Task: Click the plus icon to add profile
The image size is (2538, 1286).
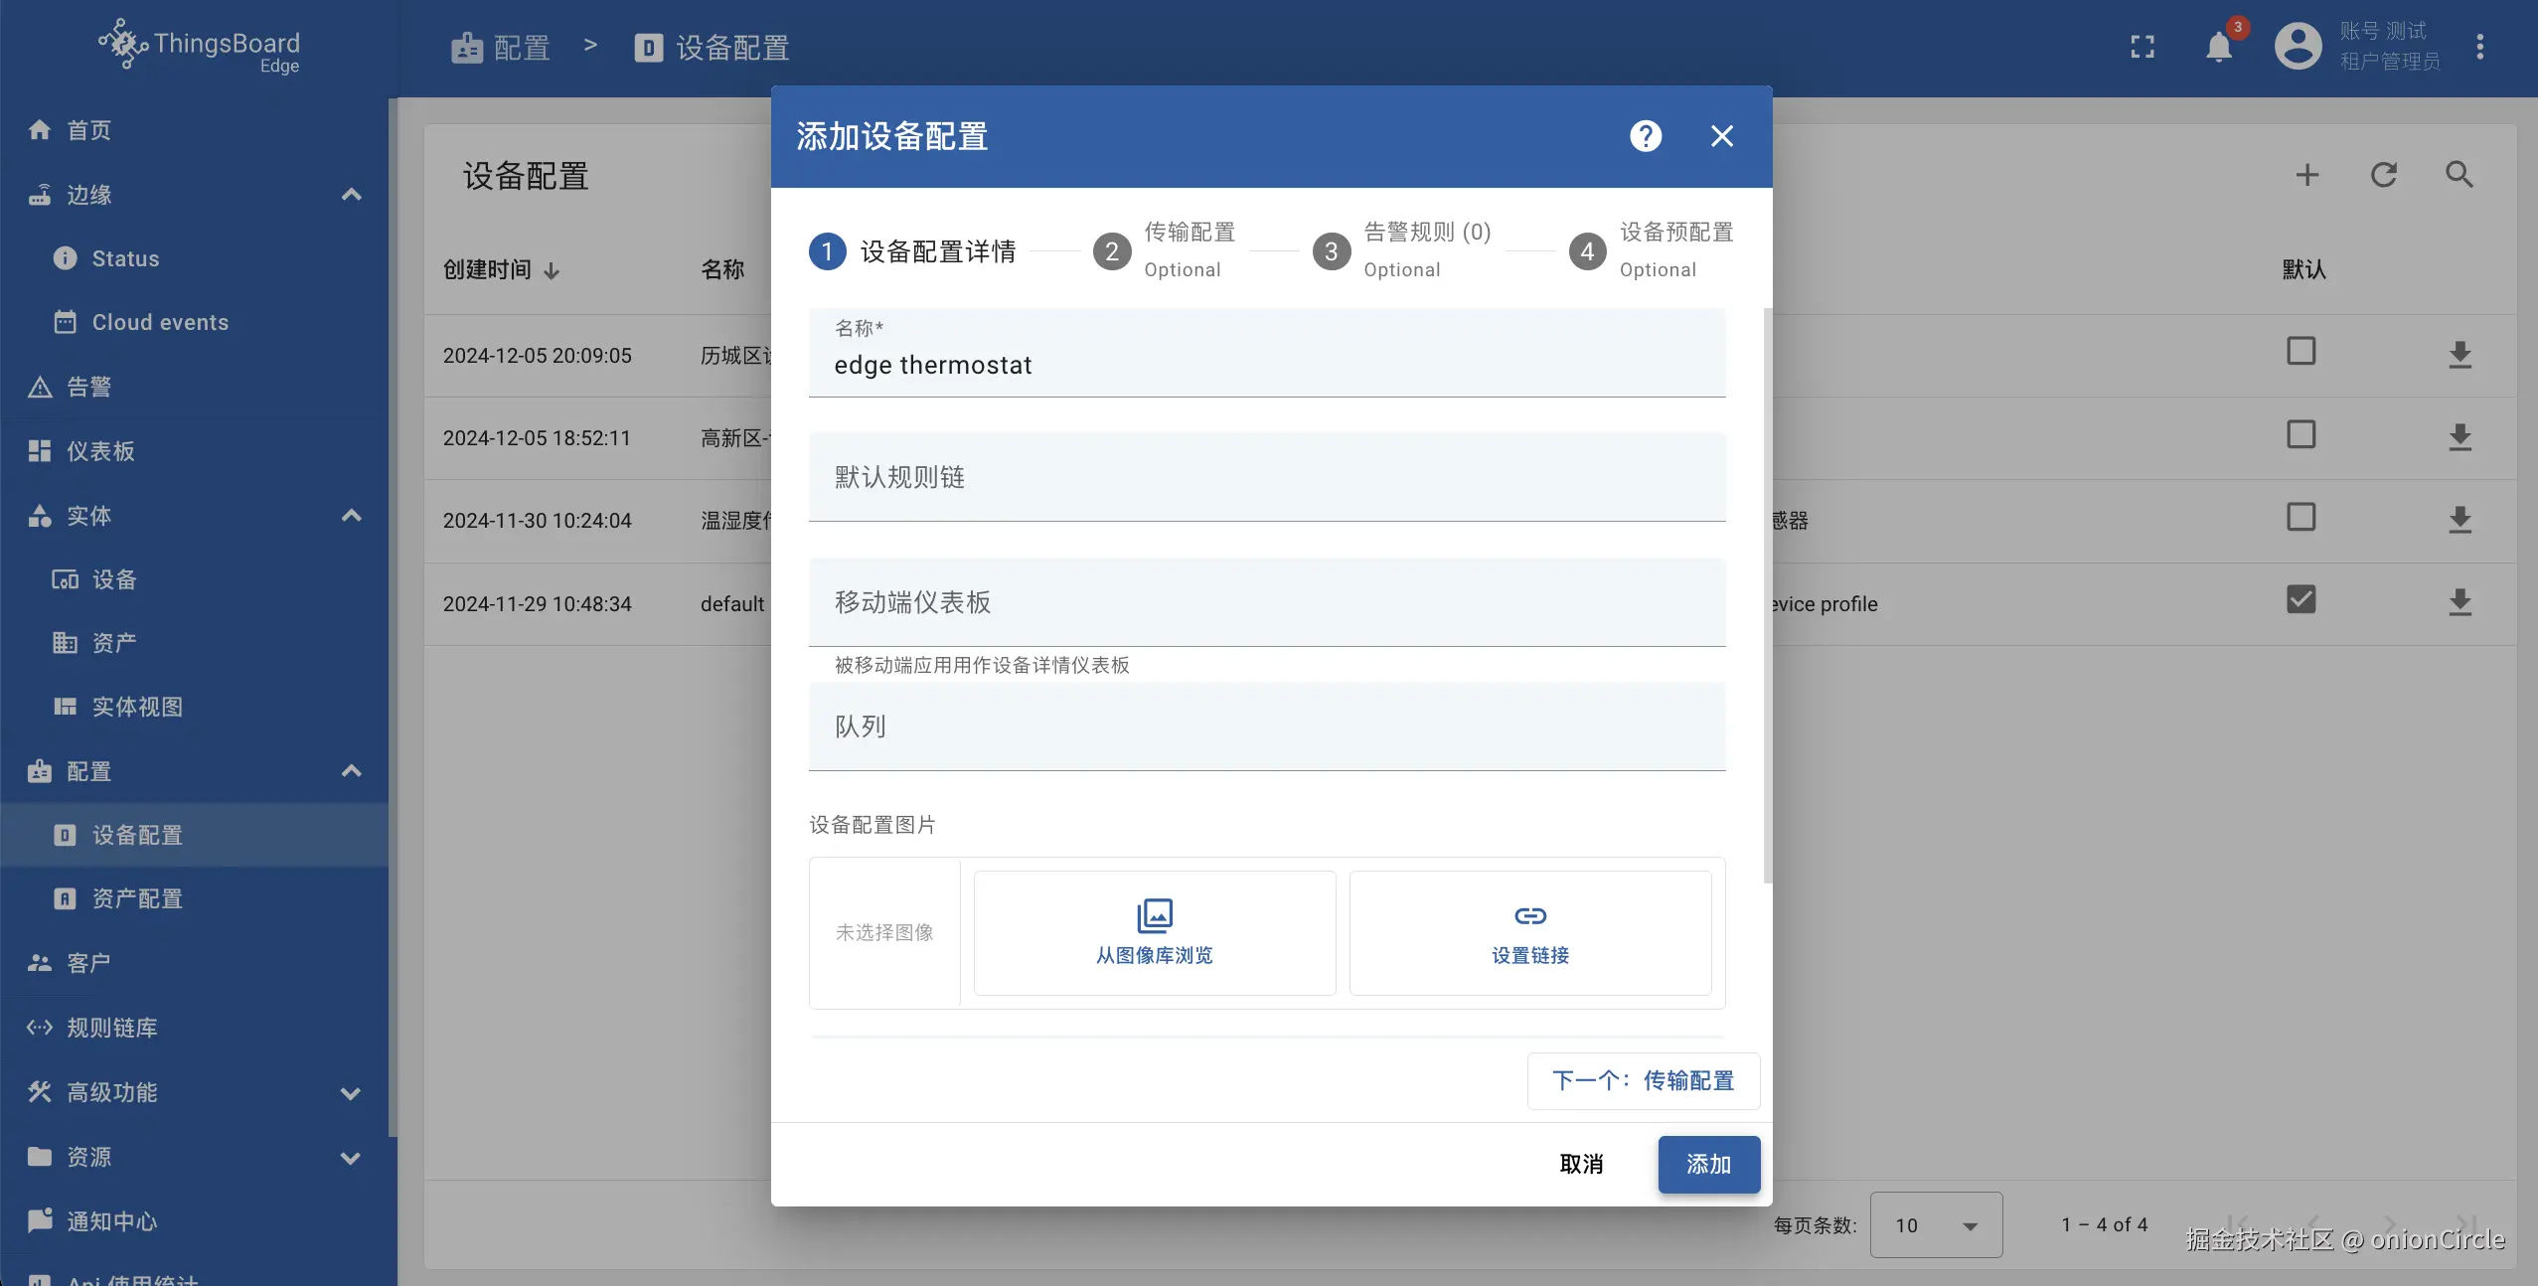Action: [2306, 175]
